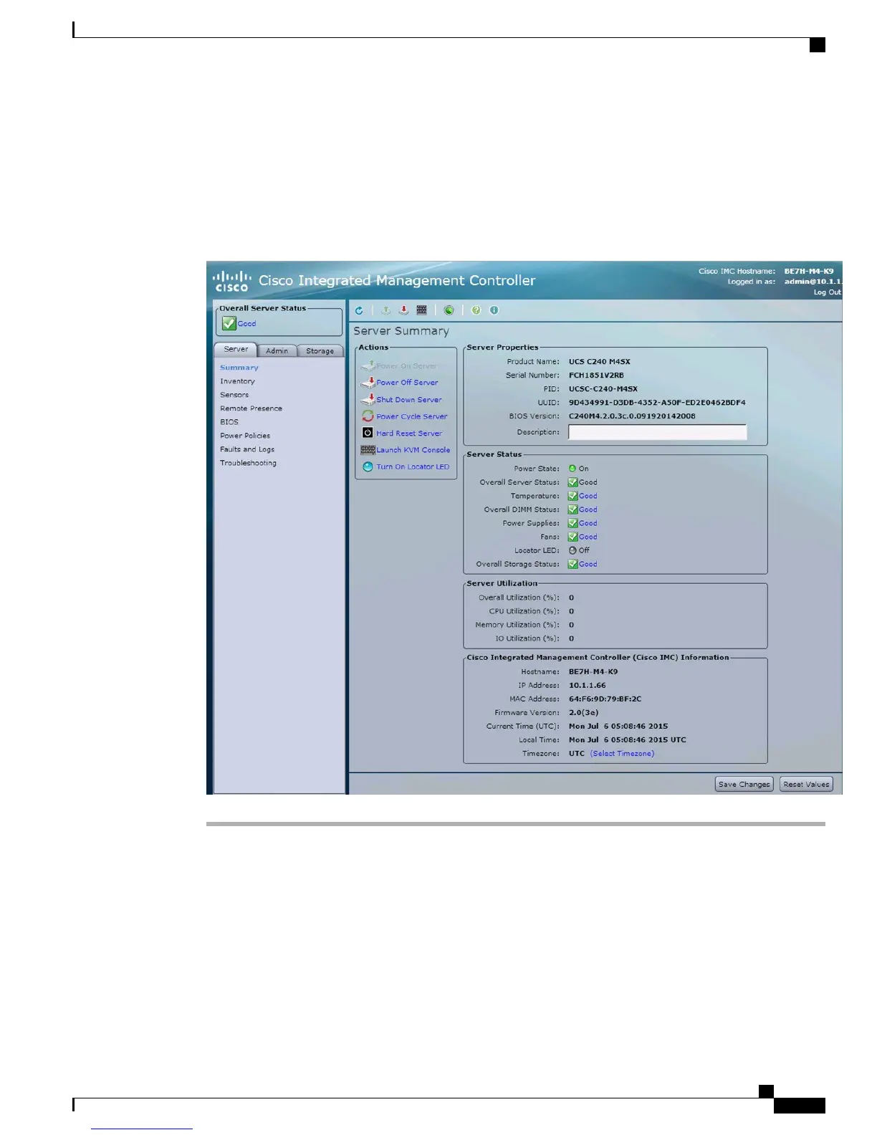Screen dimensions: 877x1135
Task: Click the Temperature Good link
Action: 588,496
